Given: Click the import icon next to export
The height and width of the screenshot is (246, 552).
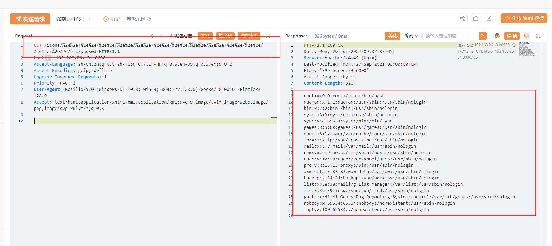Looking at the screenshot, I should click(489, 18).
